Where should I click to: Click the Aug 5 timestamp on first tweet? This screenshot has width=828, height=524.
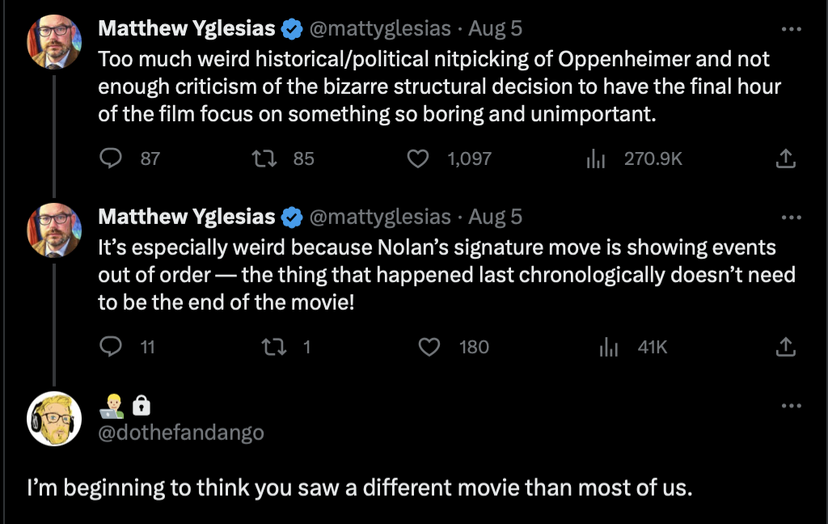(495, 29)
